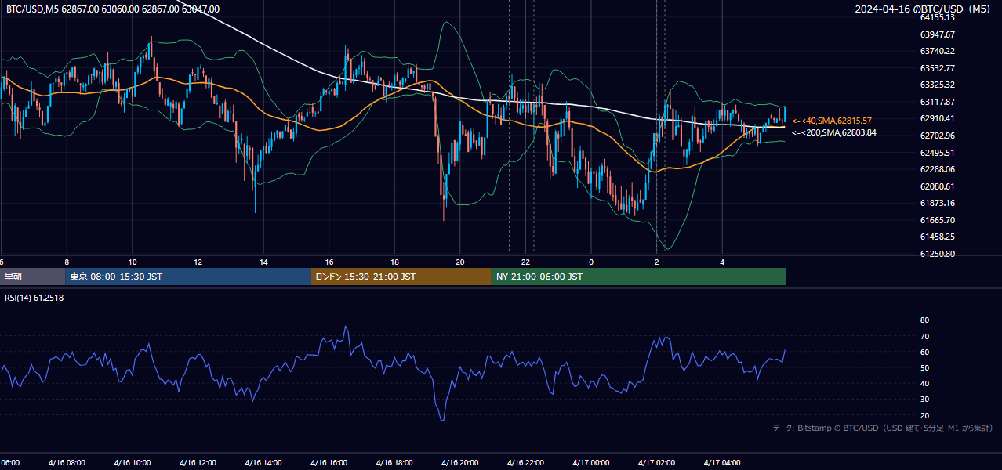Click the 61665.70 price axis label
Viewport: 1002px width, 470px height.
click(937, 220)
